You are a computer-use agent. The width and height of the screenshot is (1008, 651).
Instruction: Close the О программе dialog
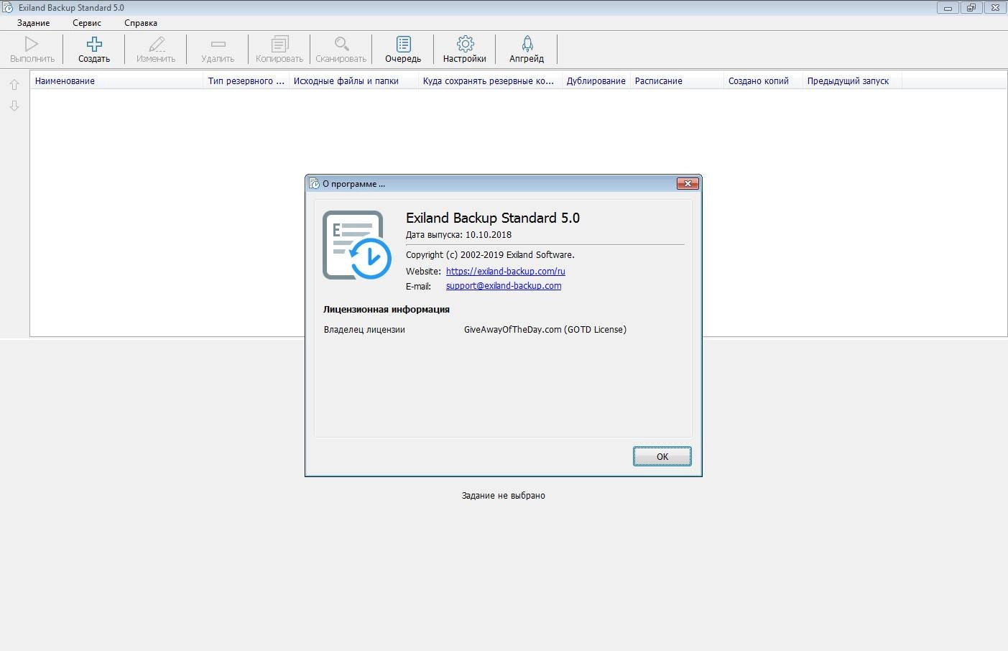[688, 184]
